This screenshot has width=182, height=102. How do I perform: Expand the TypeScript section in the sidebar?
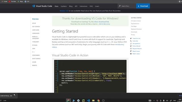pyautogui.click(x=36, y=42)
